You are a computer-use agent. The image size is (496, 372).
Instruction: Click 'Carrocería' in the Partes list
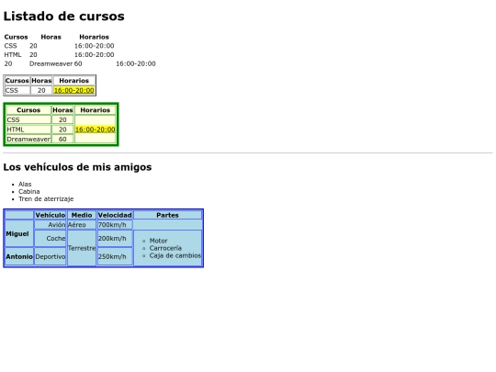click(x=165, y=248)
